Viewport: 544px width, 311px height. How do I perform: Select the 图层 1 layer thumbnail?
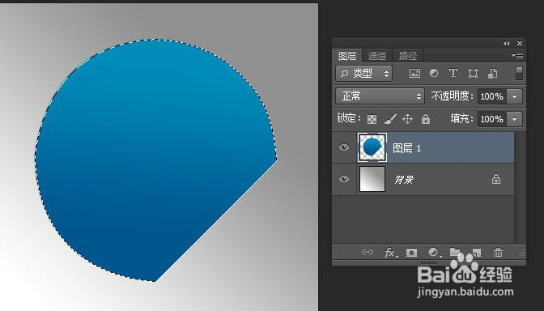372,147
